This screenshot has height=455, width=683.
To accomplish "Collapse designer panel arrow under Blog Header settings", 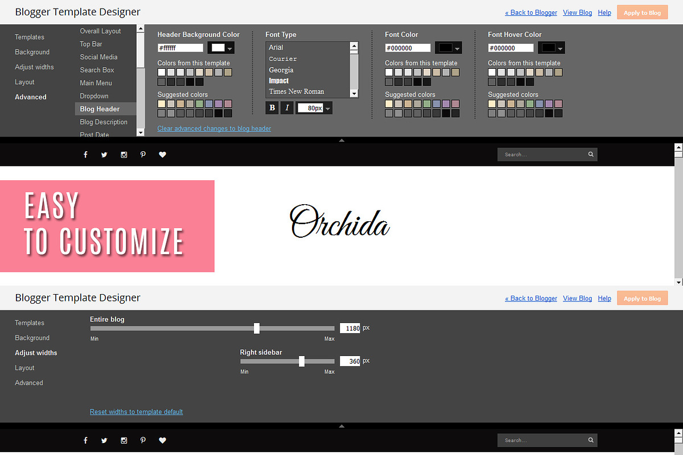I will pyautogui.click(x=341, y=140).
